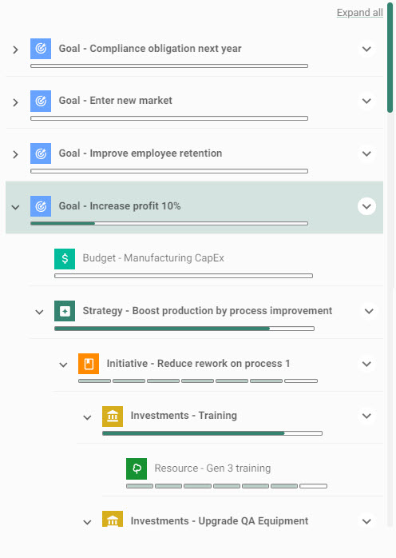Click the green Resource tree icon
396x558 pixels.
[137, 468]
